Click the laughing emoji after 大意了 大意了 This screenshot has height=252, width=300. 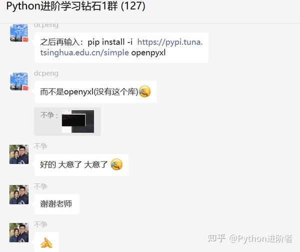(116, 164)
